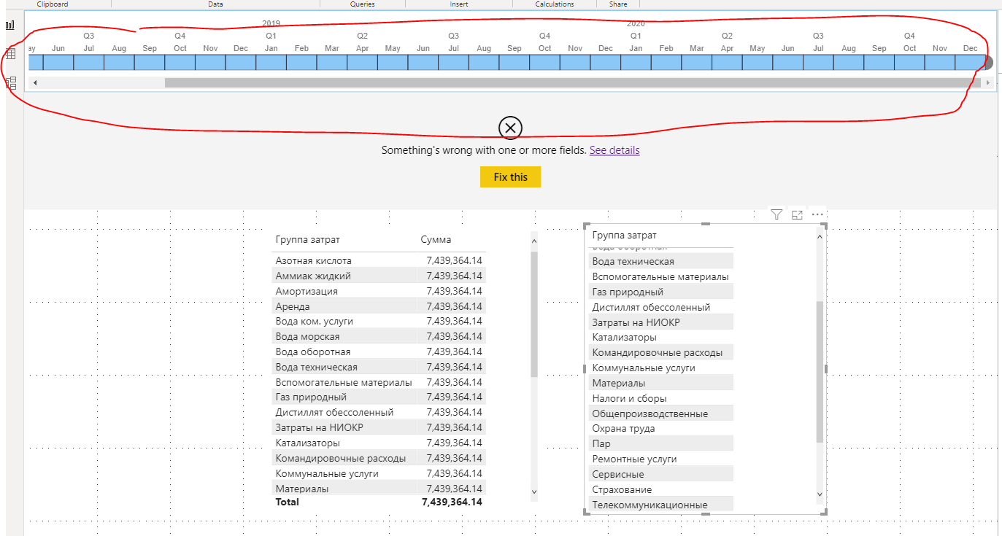Click the 2020 year label in timeline

pyautogui.click(x=636, y=23)
